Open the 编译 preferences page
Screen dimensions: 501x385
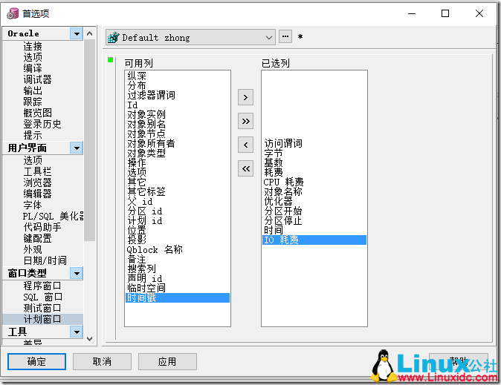[33, 68]
